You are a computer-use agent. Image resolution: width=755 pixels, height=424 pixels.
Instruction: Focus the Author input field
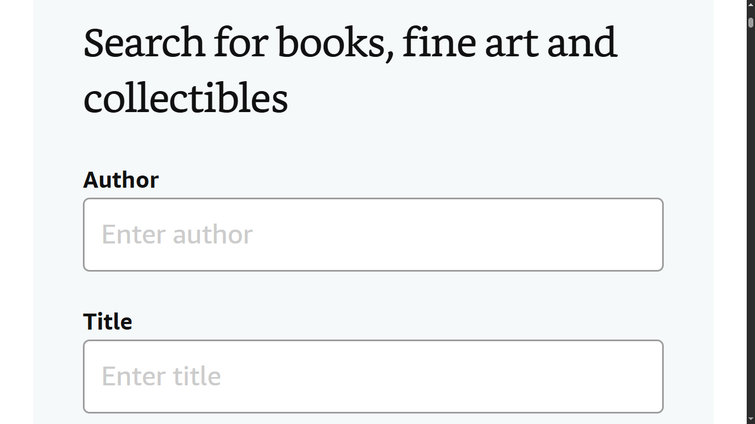[373, 235]
